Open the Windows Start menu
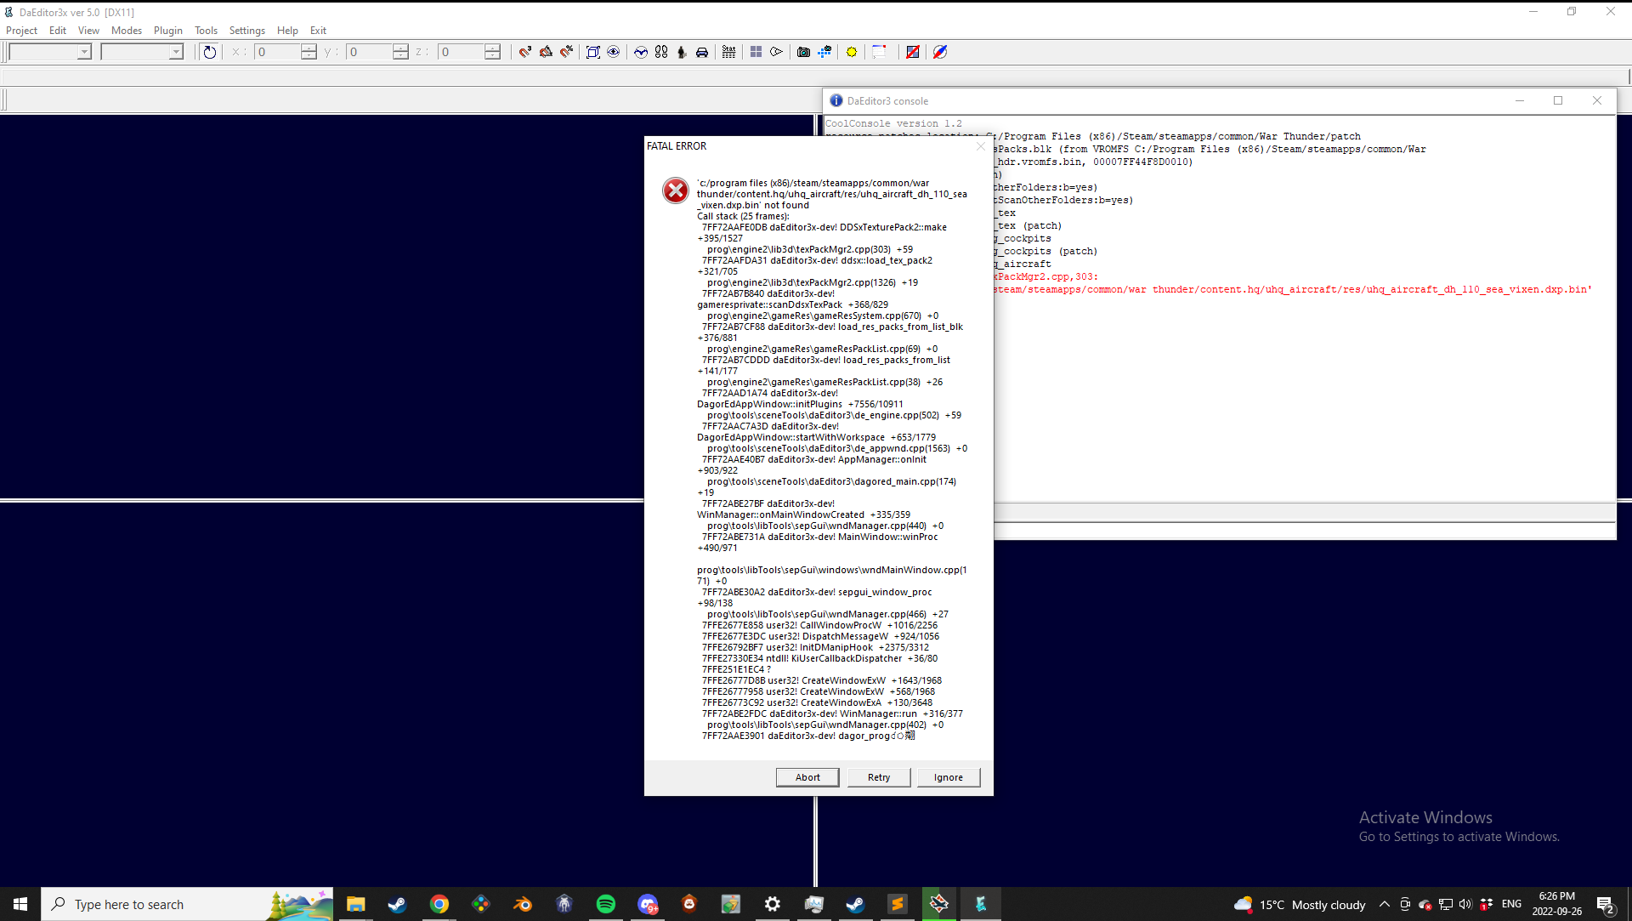 click(20, 904)
